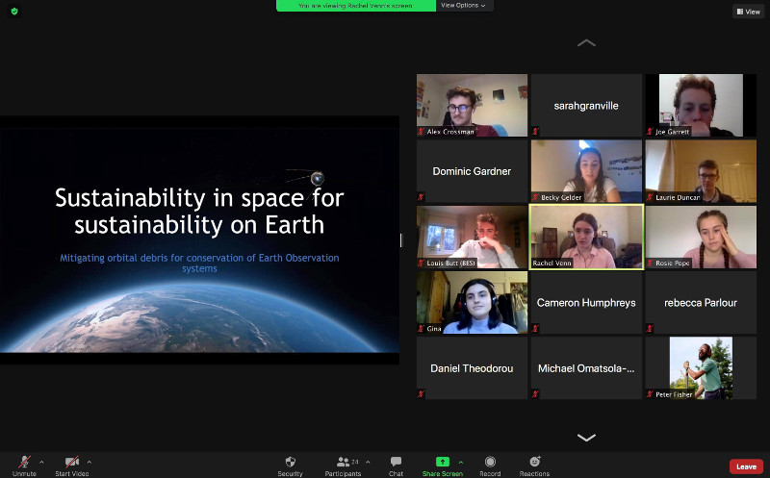Open the Security options
The width and height of the screenshot is (770, 478).
(290, 463)
